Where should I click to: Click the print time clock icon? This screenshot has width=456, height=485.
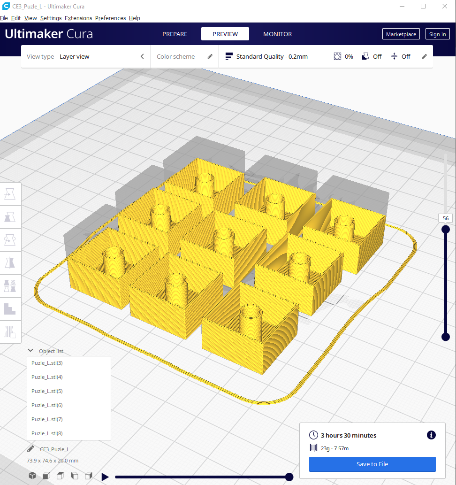313,435
